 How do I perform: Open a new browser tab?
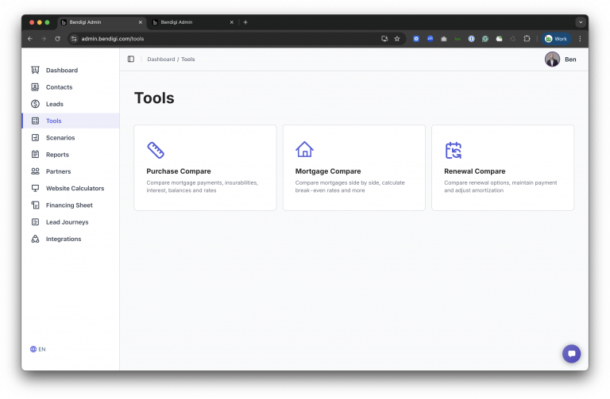click(245, 22)
